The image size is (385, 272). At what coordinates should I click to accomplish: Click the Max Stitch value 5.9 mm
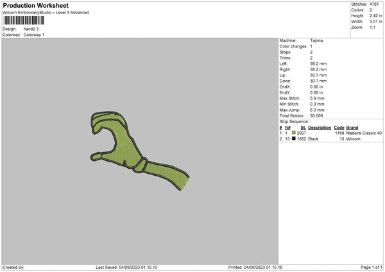pyautogui.click(x=317, y=98)
